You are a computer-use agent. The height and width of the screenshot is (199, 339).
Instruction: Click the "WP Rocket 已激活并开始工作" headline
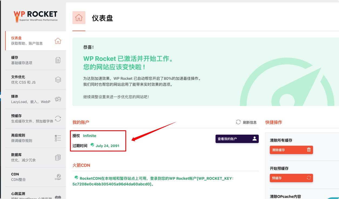[128, 59]
